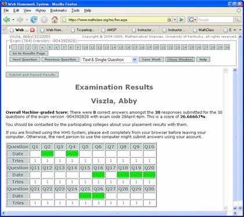This screenshot has height=217, width=244.
Task: Click the Close Window button
Action: click(x=180, y=59)
